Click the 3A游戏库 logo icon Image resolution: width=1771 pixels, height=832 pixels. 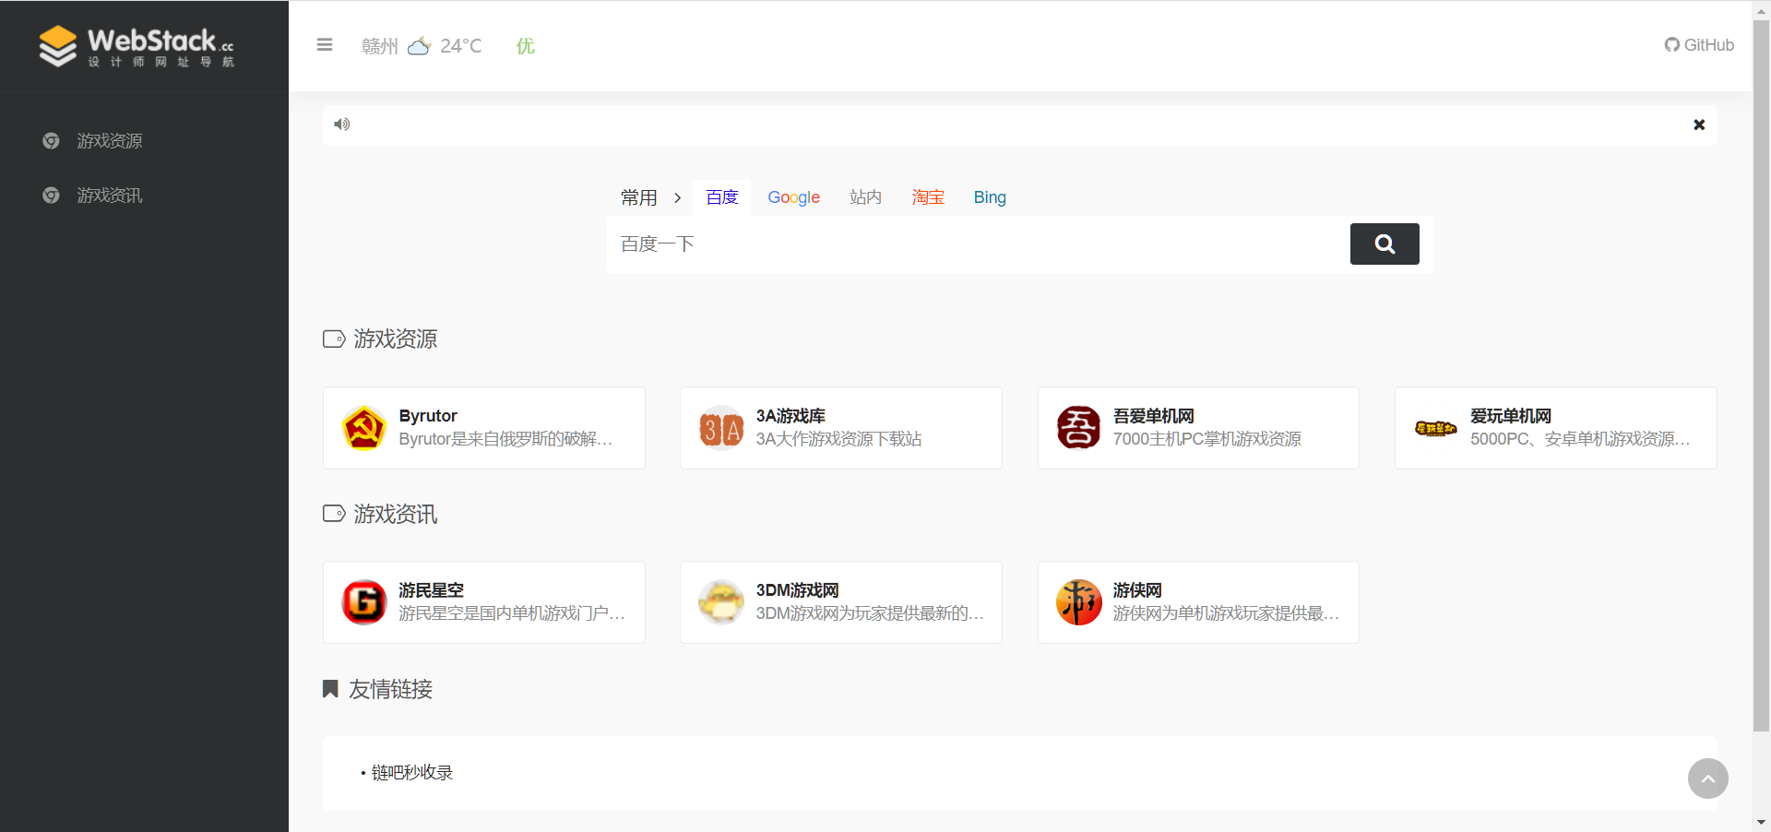pos(721,428)
